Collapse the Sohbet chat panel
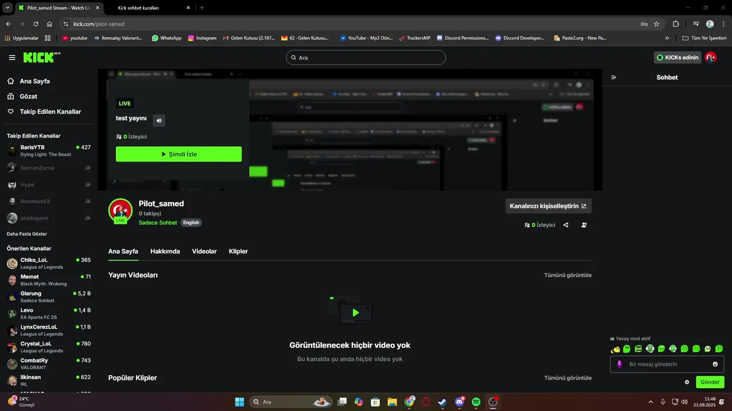Image resolution: width=732 pixels, height=411 pixels. (x=614, y=77)
